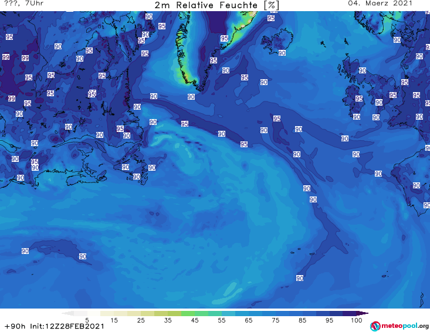Click the '+90h Init:12Z28FEB2021' forecast run text

click(x=55, y=327)
